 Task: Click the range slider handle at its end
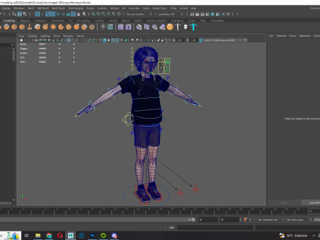pyautogui.click(x=193, y=219)
